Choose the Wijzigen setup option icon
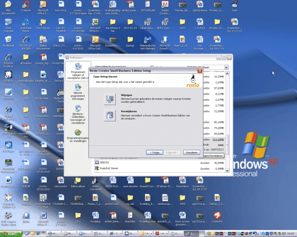Image resolution: width=297 pixels, height=237 pixels. point(110,99)
